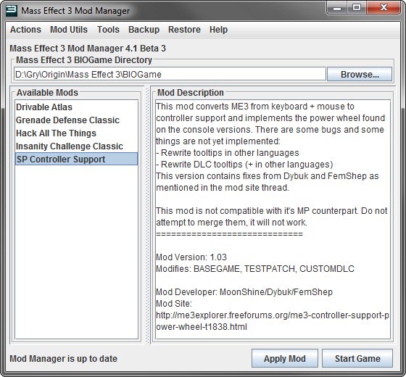Click the 'Mass Effect 3 Mod Manager 4.1 Beta 3' label
This screenshot has width=406, height=377.
pyautogui.click(x=88, y=49)
